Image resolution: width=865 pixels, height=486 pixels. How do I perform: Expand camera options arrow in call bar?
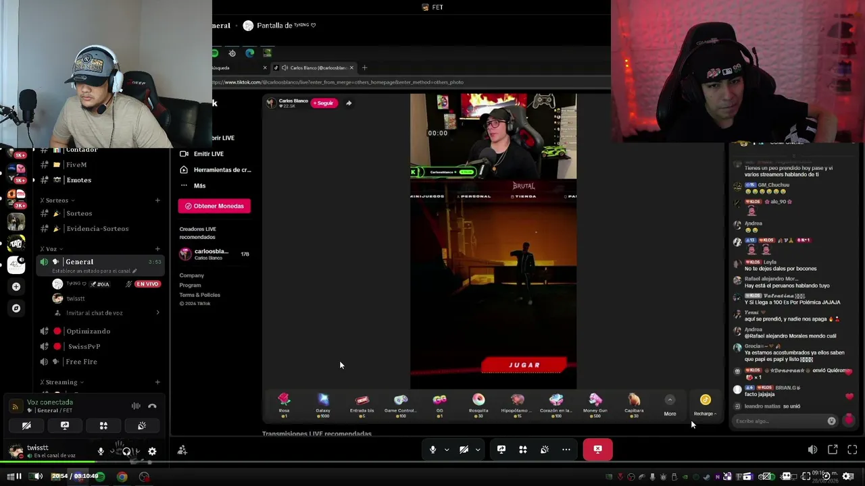478,450
